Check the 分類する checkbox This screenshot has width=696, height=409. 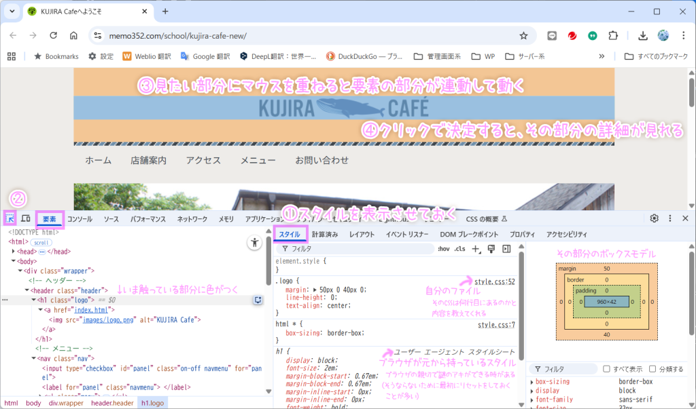(x=652, y=369)
